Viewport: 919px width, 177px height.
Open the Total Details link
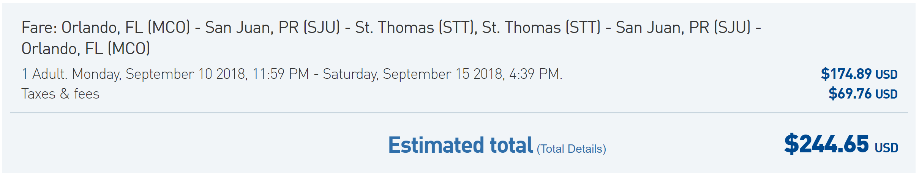point(571,149)
